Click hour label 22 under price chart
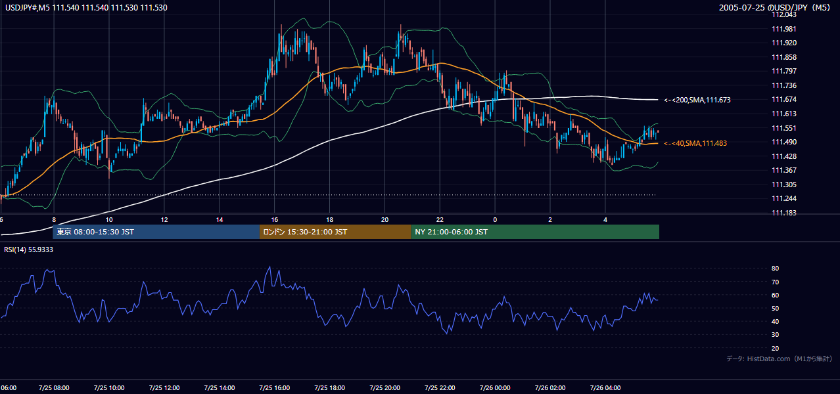Image resolution: width=840 pixels, height=394 pixels. pos(440,219)
